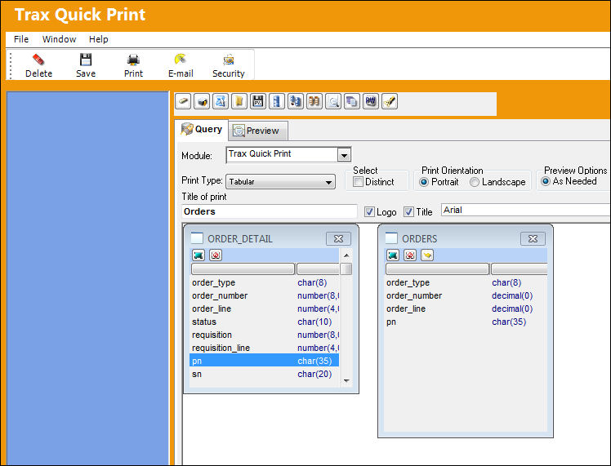
Task: Click red deselect icon in ORDER_DETAIL table
Action: point(216,255)
